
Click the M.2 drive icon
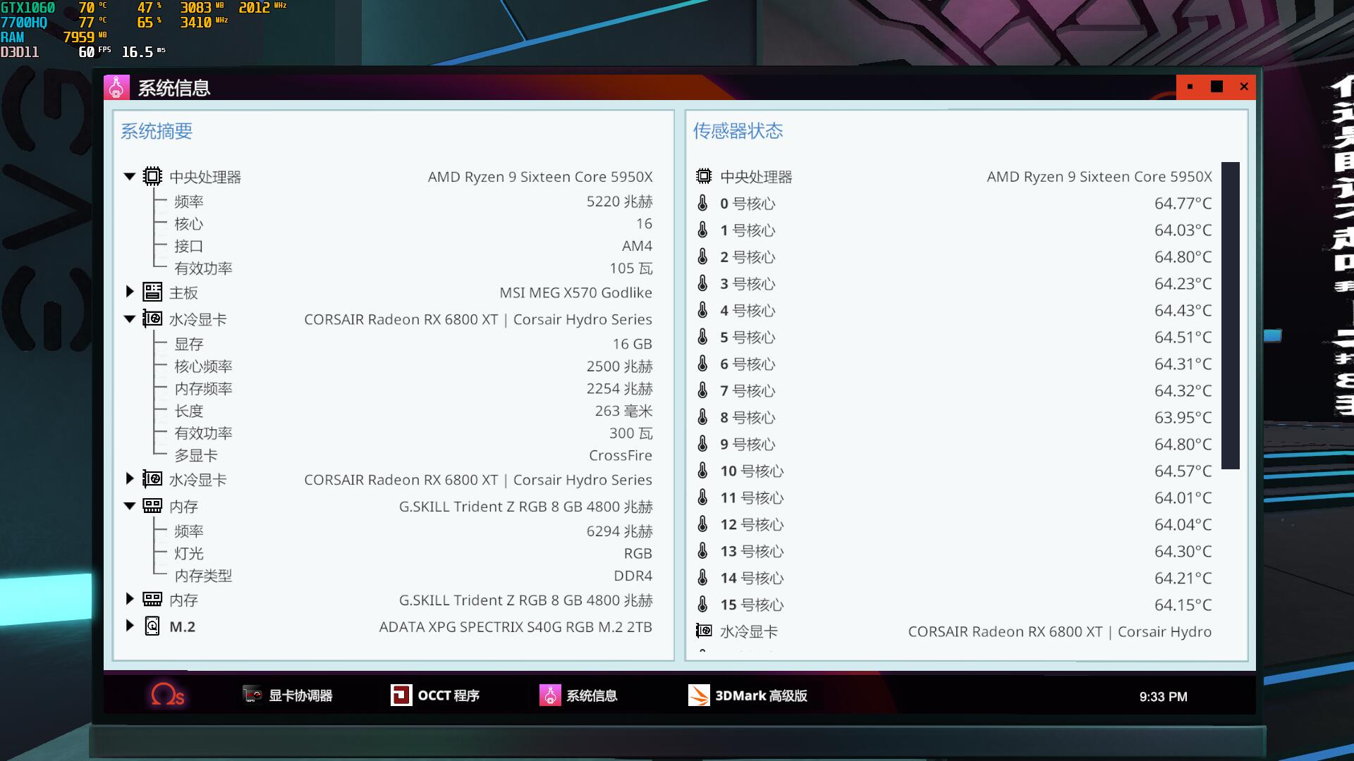click(x=152, y=626)
